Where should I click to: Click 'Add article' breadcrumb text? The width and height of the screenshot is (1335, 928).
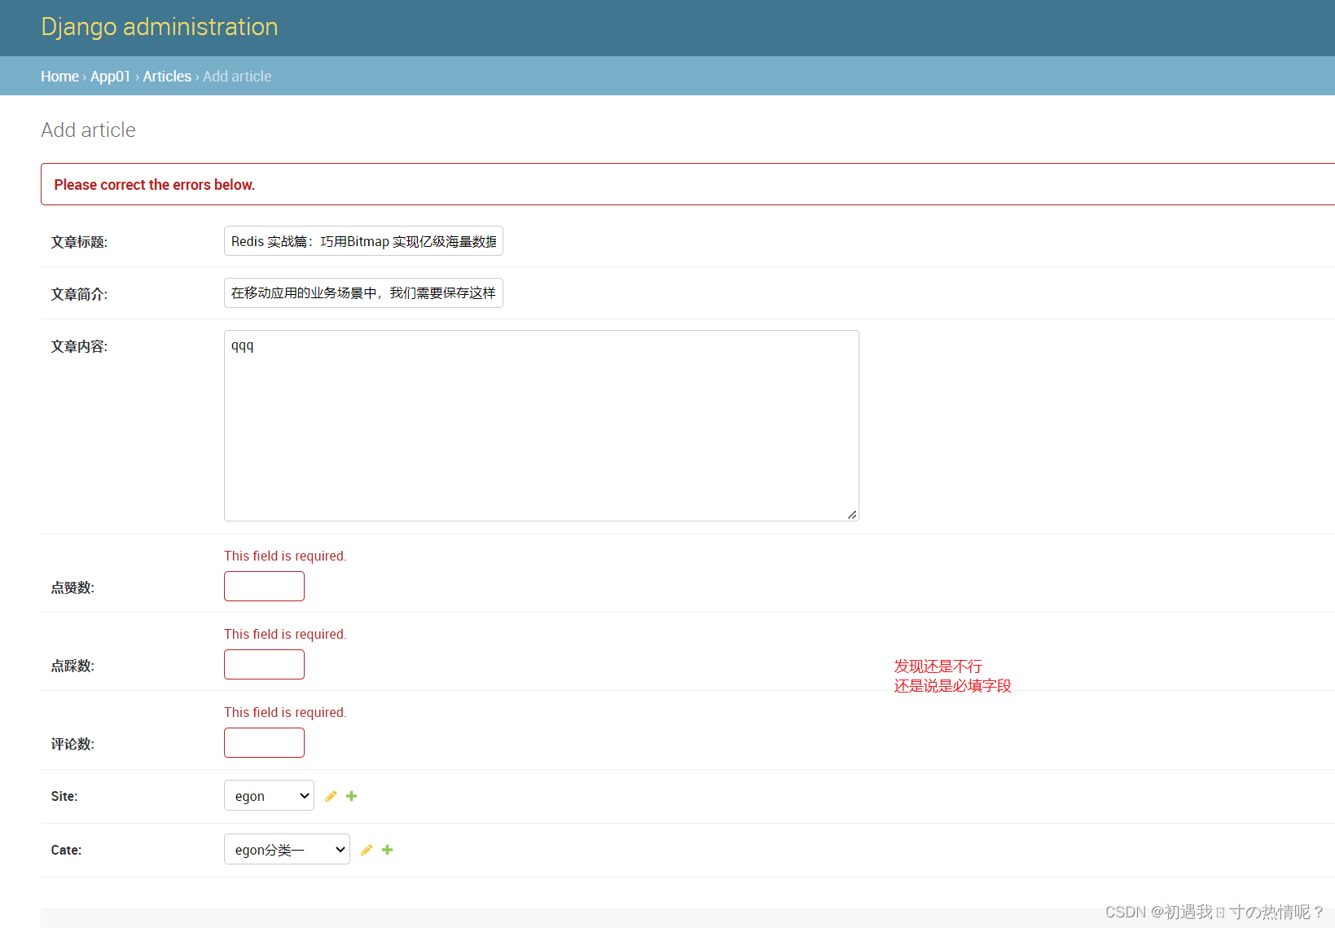tap(237, 76)
